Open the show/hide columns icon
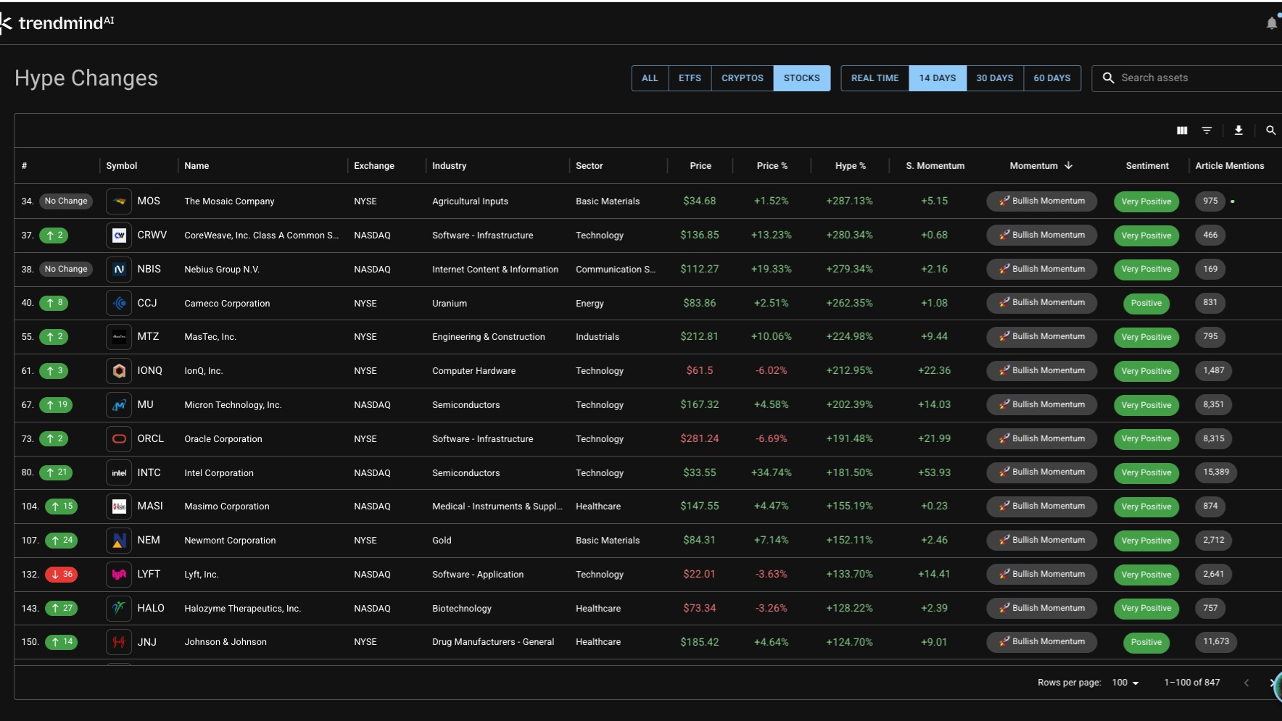Image resolution: width=1282 pixels, height=721 pixels. click(x=1182, y=130)
